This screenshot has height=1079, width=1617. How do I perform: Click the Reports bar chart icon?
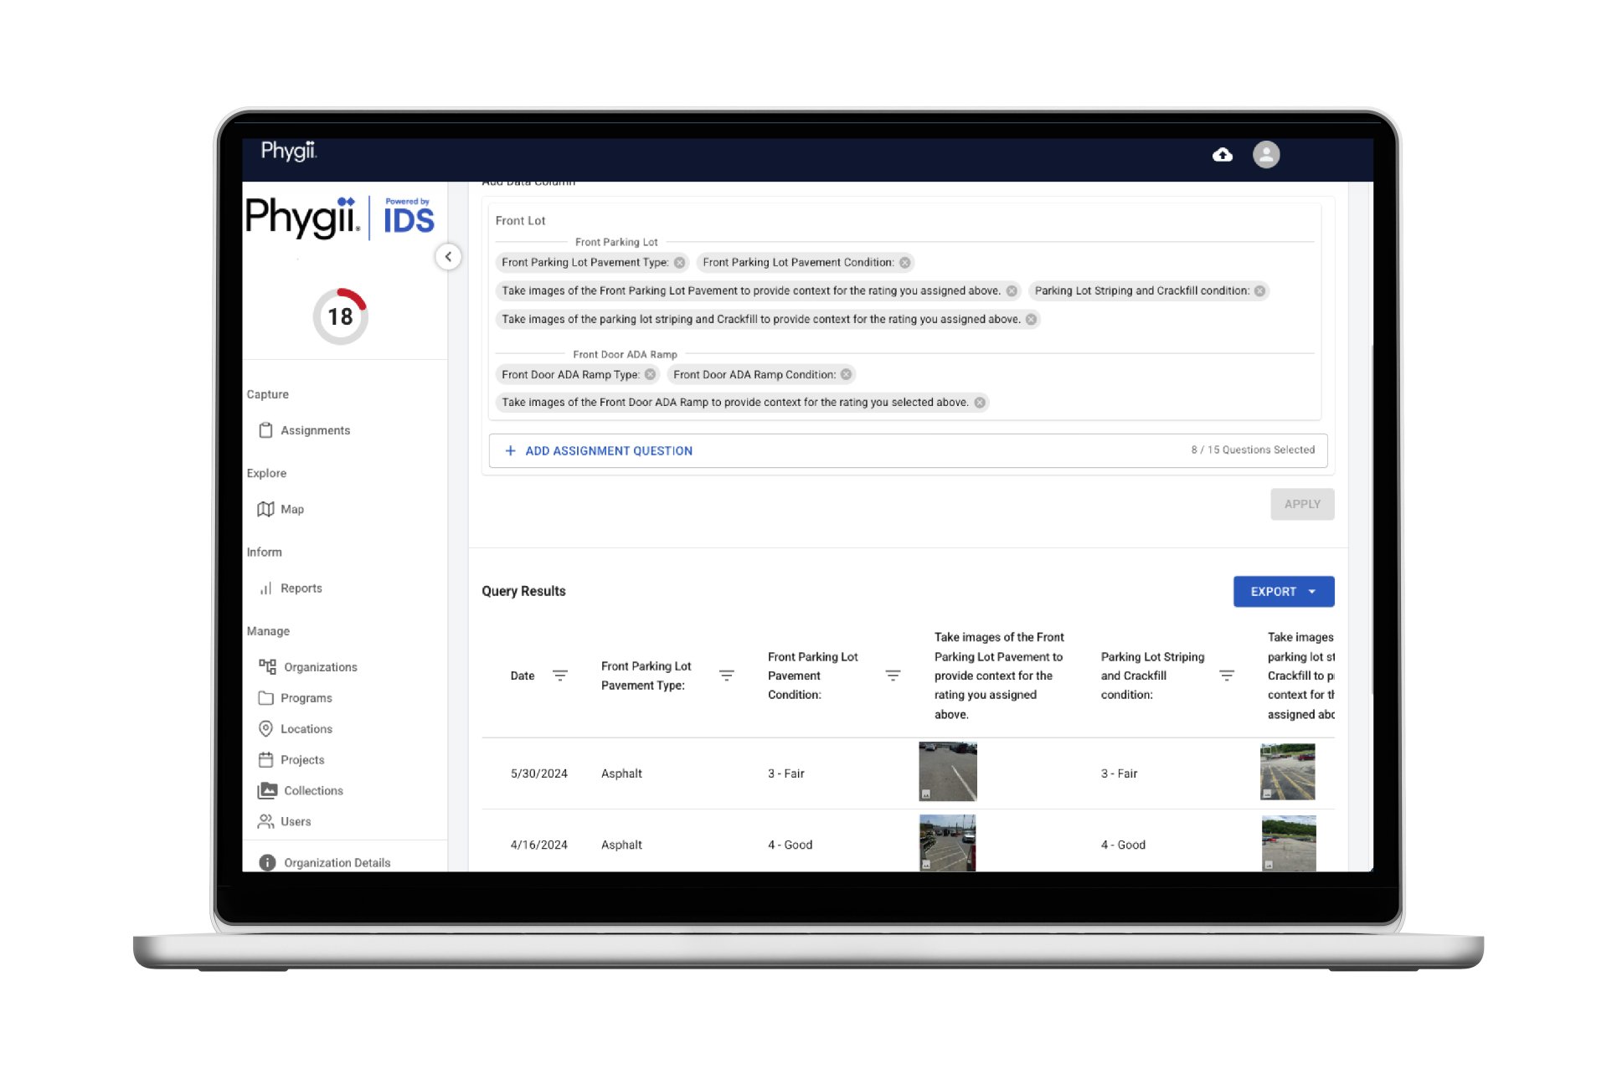click(265, 588)
